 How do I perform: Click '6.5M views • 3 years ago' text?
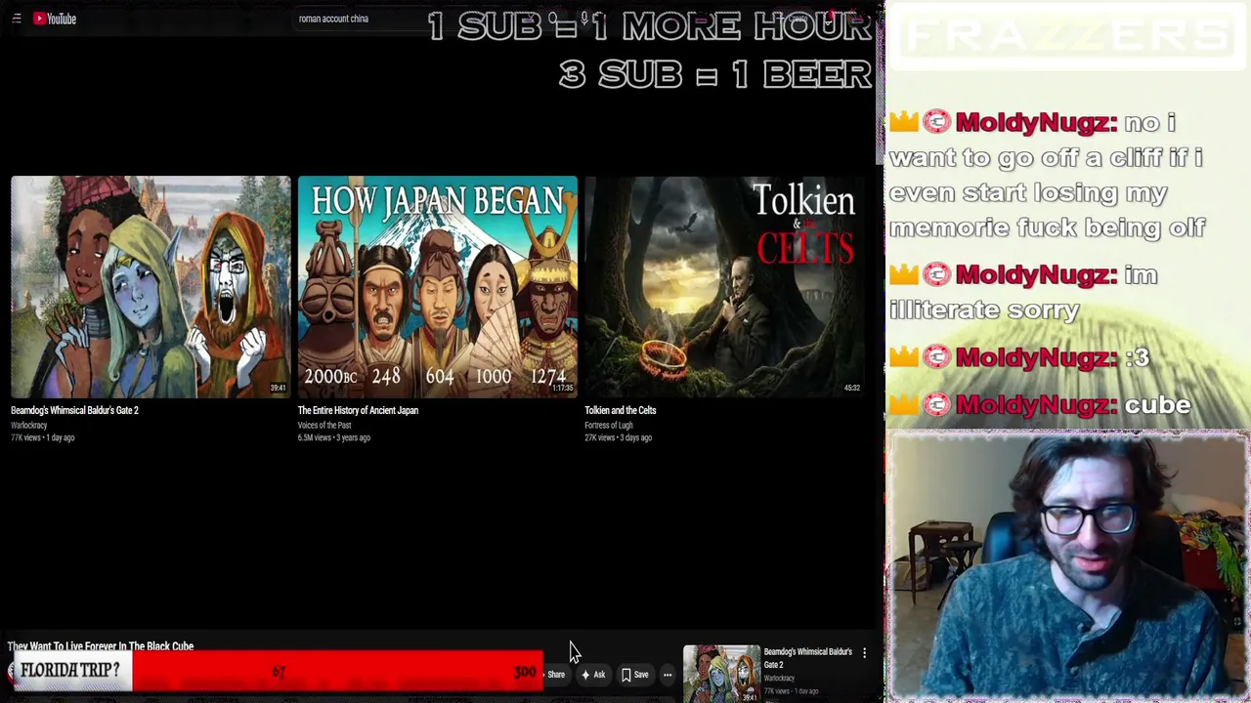334,438
